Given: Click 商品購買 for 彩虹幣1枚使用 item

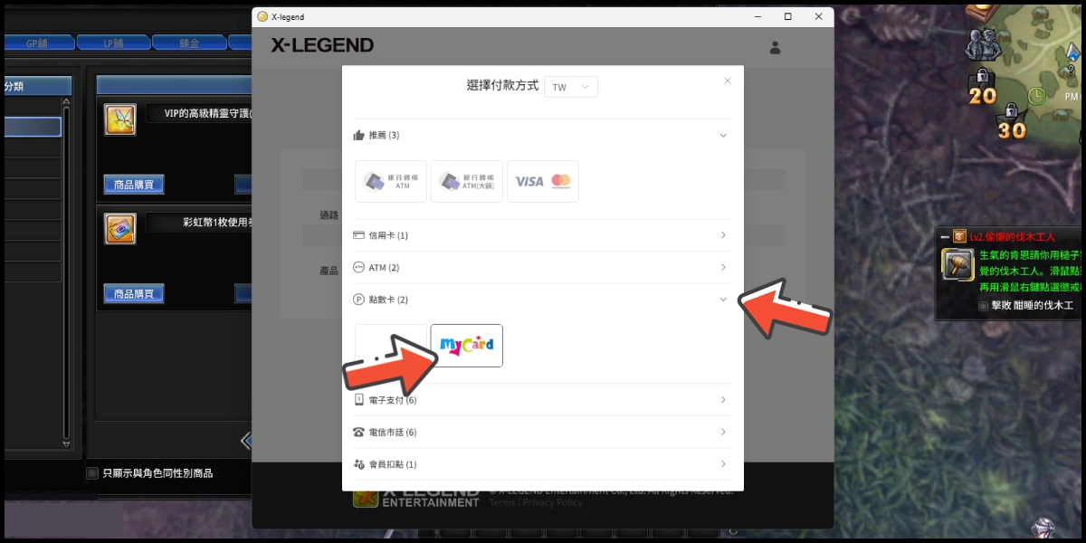Looking at the screenshot, I should point(133,293).
